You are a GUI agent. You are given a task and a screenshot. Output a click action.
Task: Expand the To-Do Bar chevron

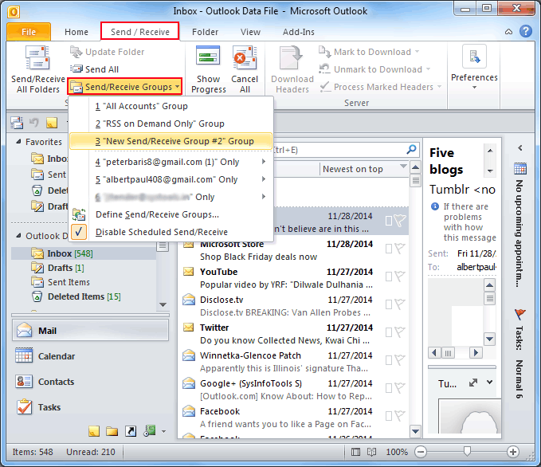pyautogui.click(x=520, y=148)
